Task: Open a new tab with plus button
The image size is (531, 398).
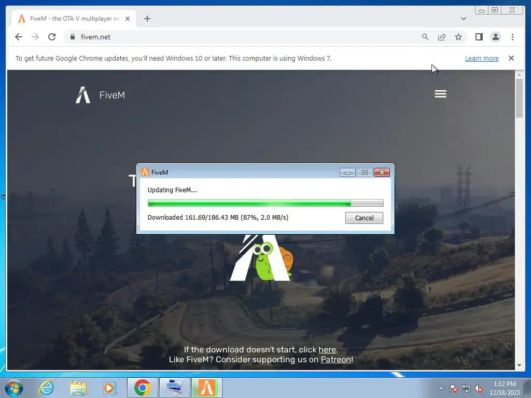Action: (x=147, y=19)
